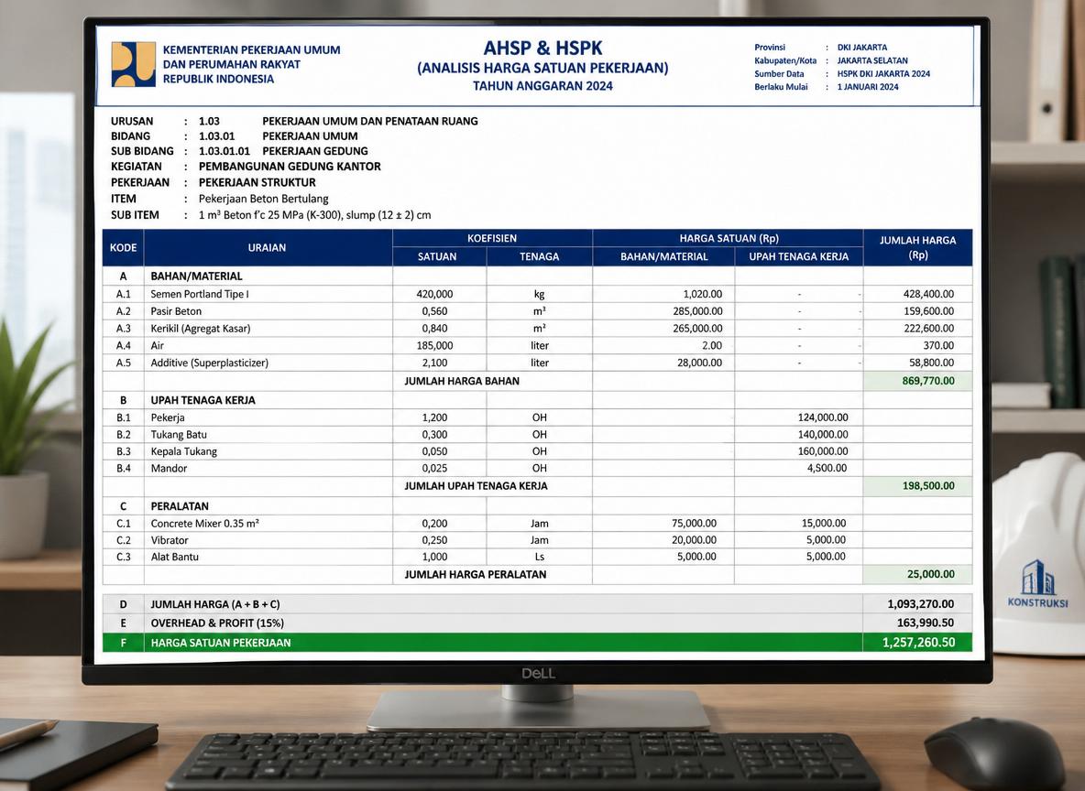Click the '58,800.00' additive total
1085x791 pixels.
click(x=931, y=363)
